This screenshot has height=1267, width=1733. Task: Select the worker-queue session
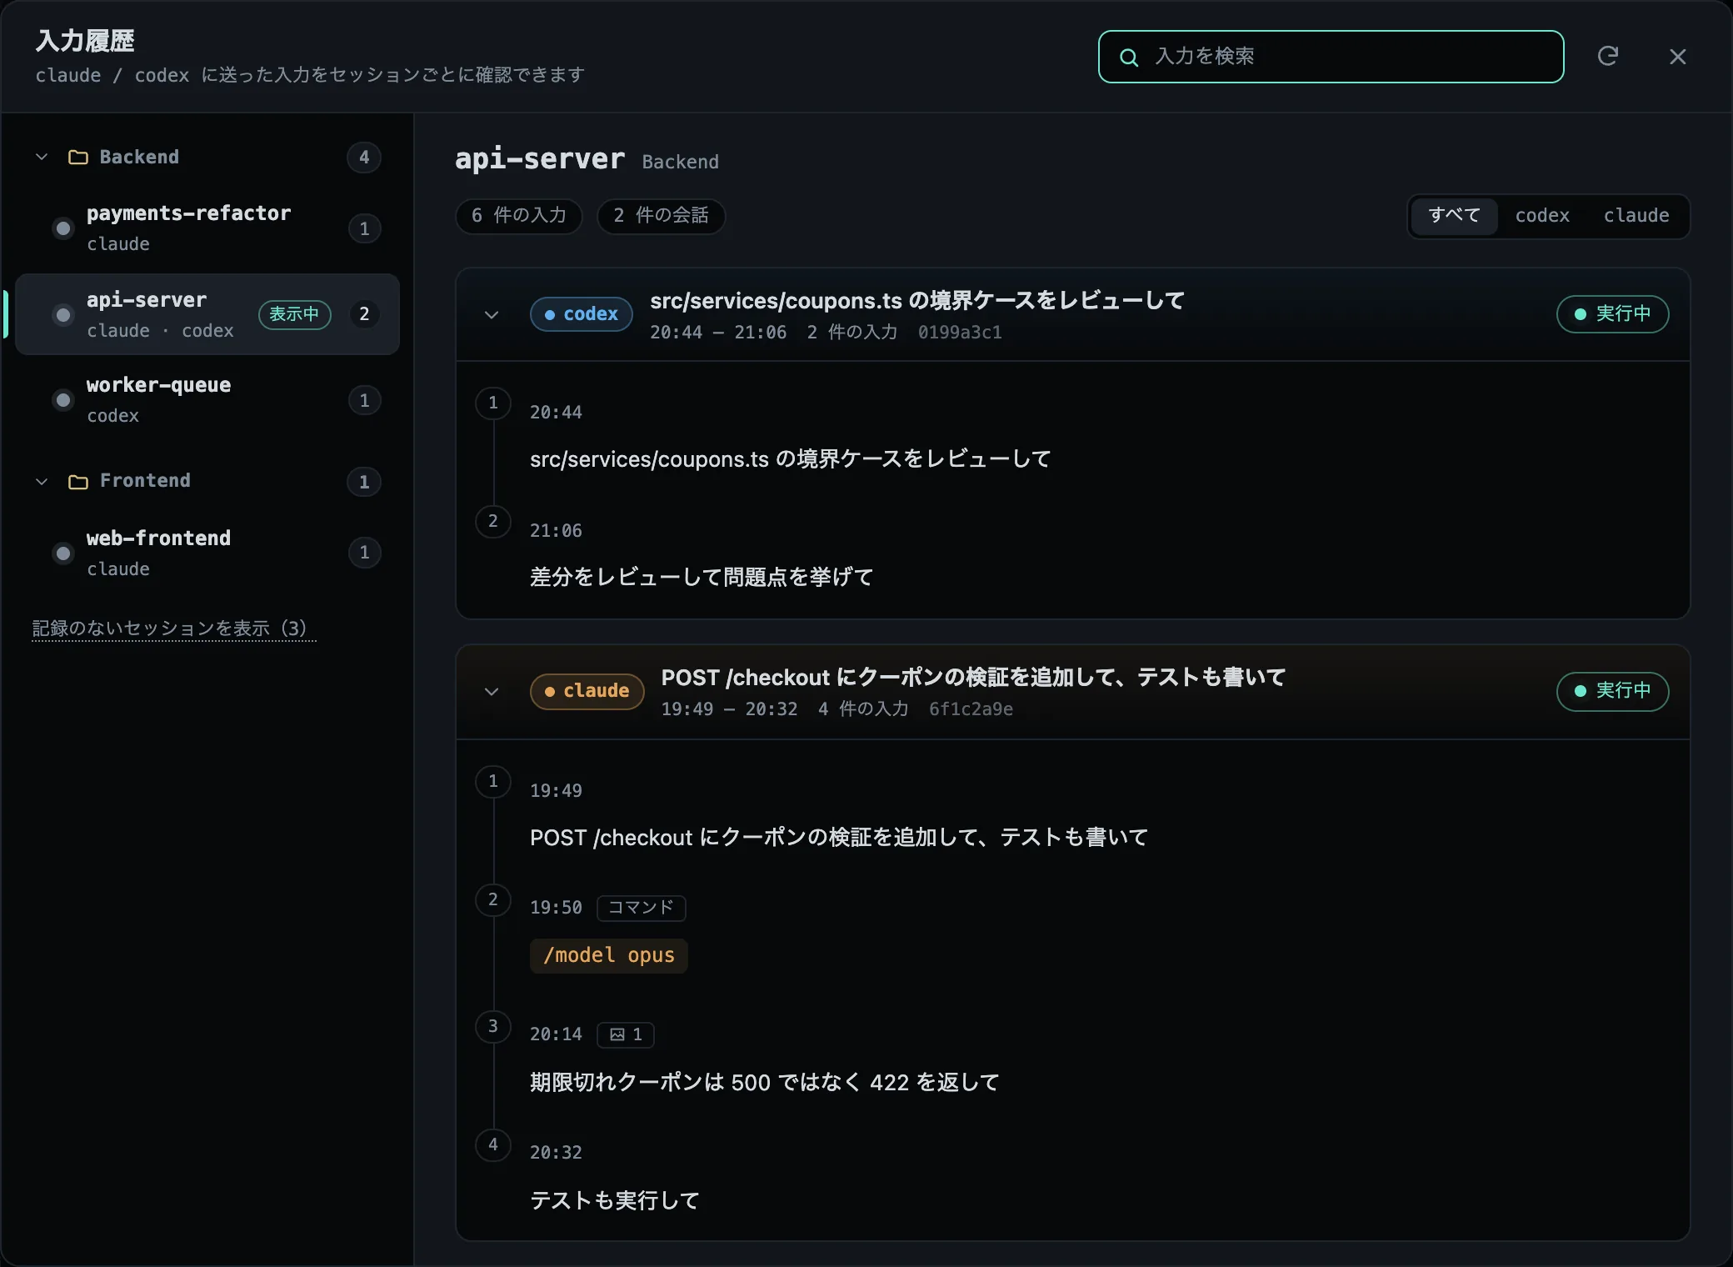pos(207,400)
